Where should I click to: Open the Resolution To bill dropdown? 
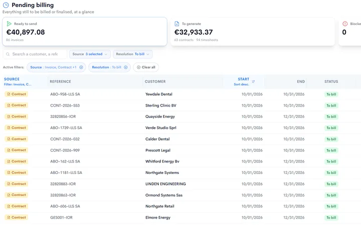[132, 54]
